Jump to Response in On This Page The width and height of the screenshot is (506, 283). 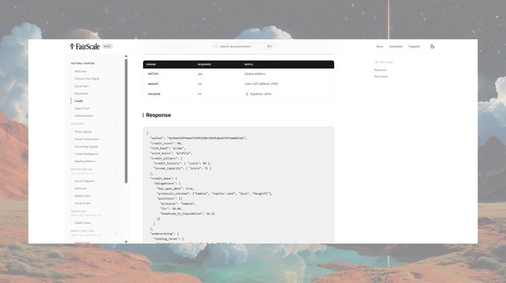[x=380, y=70]
